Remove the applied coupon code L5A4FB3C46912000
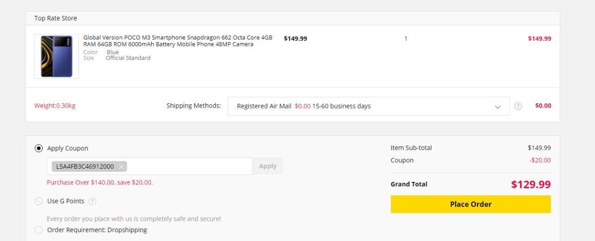Viewport: 595px width, 241px height. [121, 166]
